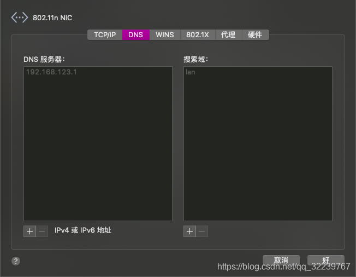Remove DNS server with minus button
Viewport: 356px width, 277px height.
(42, 231)
